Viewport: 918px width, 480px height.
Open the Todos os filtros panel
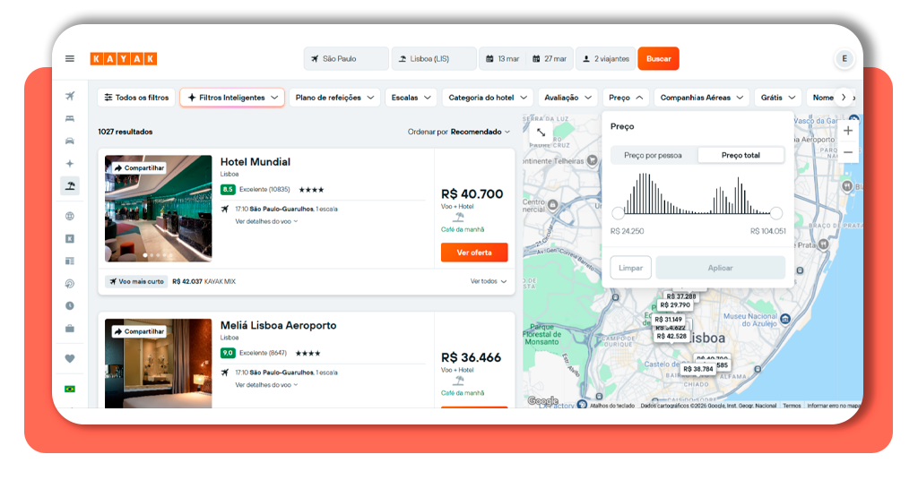[x=136, y=98]
